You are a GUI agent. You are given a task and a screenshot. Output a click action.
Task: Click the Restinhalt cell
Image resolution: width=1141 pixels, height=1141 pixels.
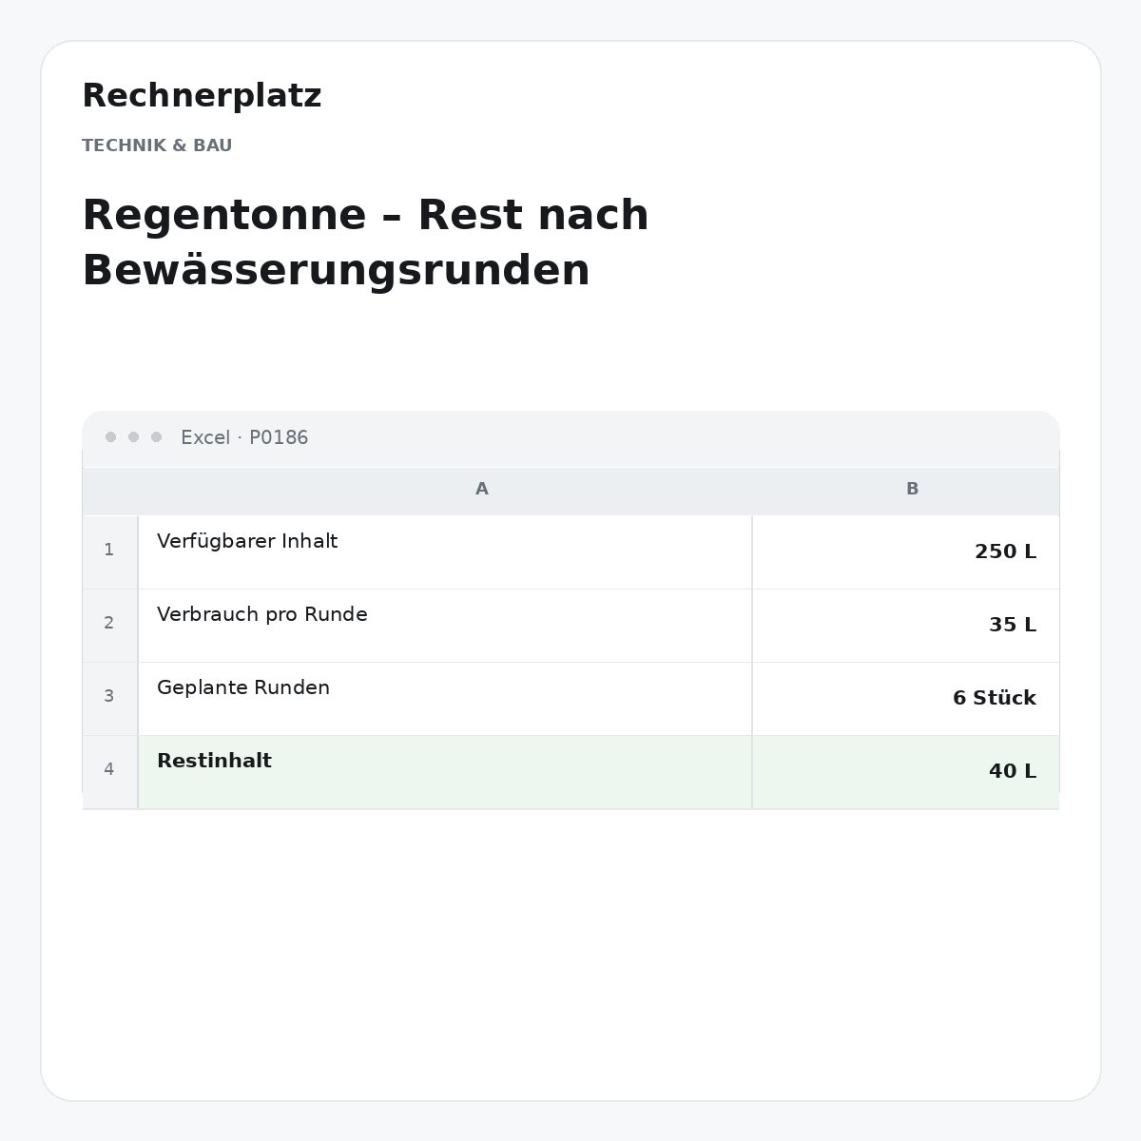(x=445, y=772)
